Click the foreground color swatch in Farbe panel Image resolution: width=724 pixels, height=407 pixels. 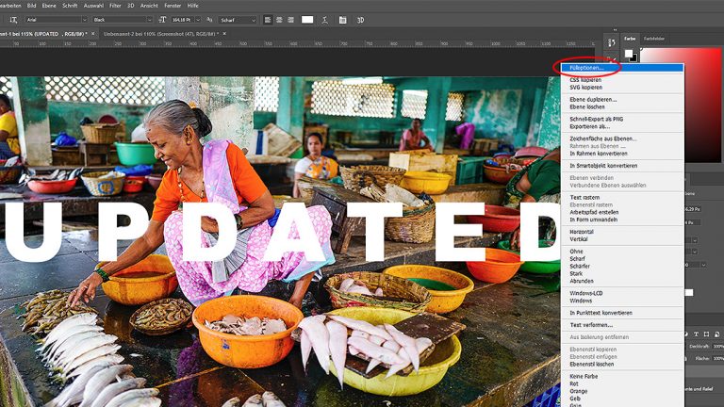click(x=629, y=54)
